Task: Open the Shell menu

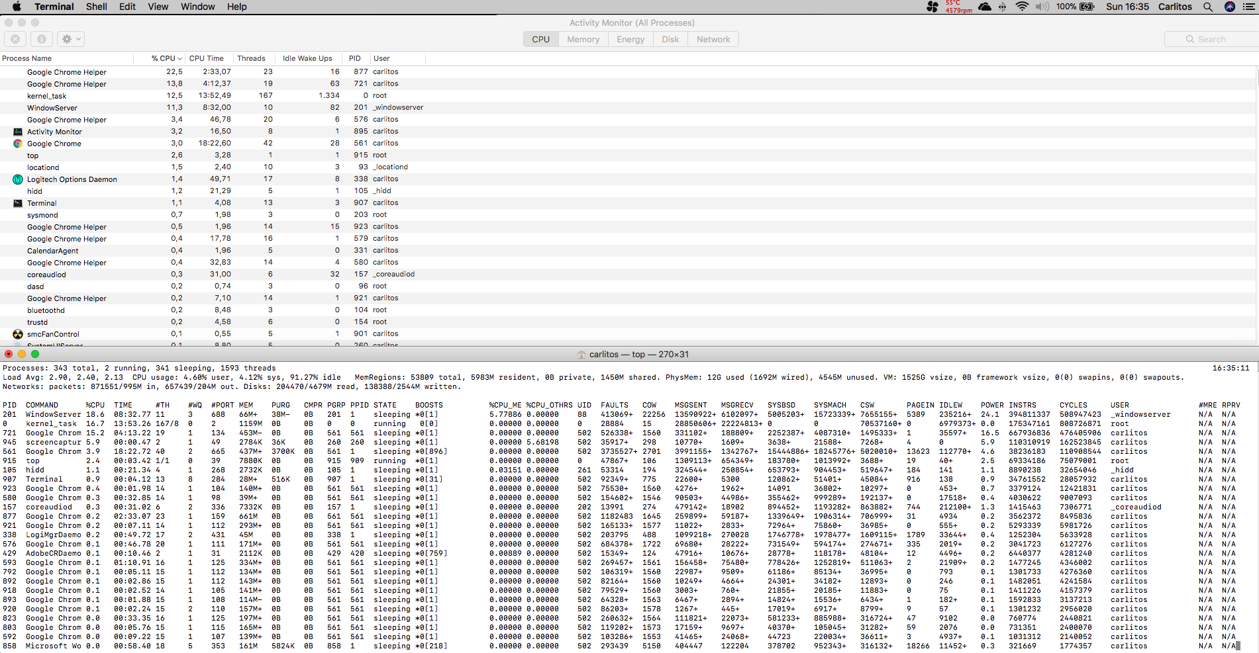Action: (x=97, y=7)
